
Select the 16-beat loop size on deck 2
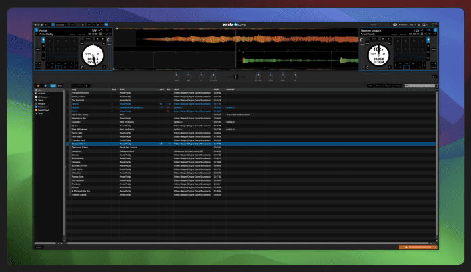(x=420, y=67)
